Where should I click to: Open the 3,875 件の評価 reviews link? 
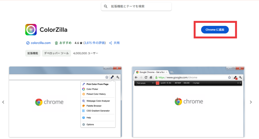point(95,43)
